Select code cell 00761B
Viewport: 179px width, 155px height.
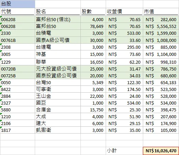pyautogui.click(x=18, y=40)
